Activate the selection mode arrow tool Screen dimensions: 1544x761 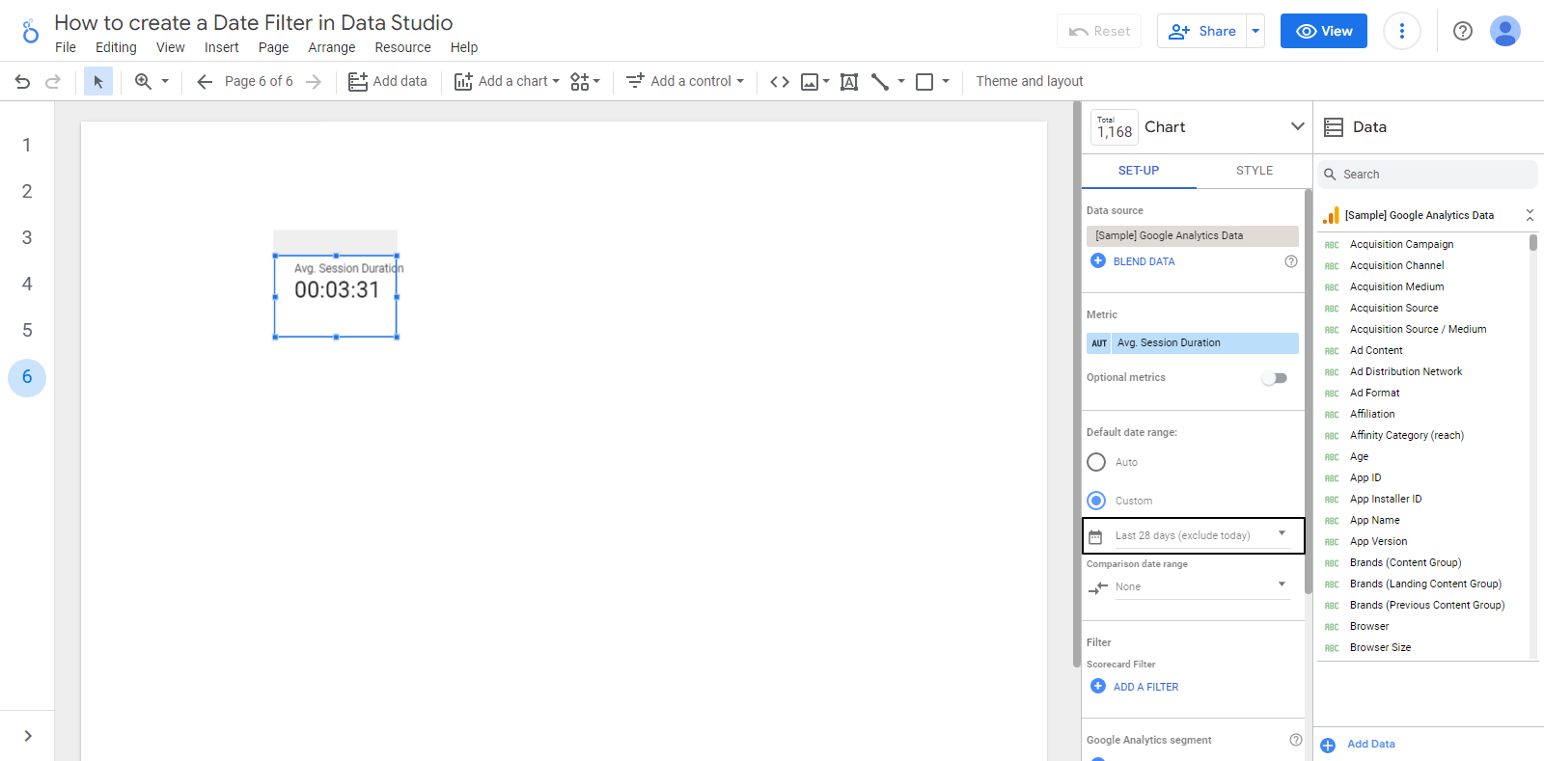point(97,82)
